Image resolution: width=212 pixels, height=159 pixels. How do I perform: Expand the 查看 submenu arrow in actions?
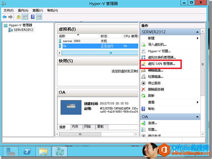tap(198, 102)
